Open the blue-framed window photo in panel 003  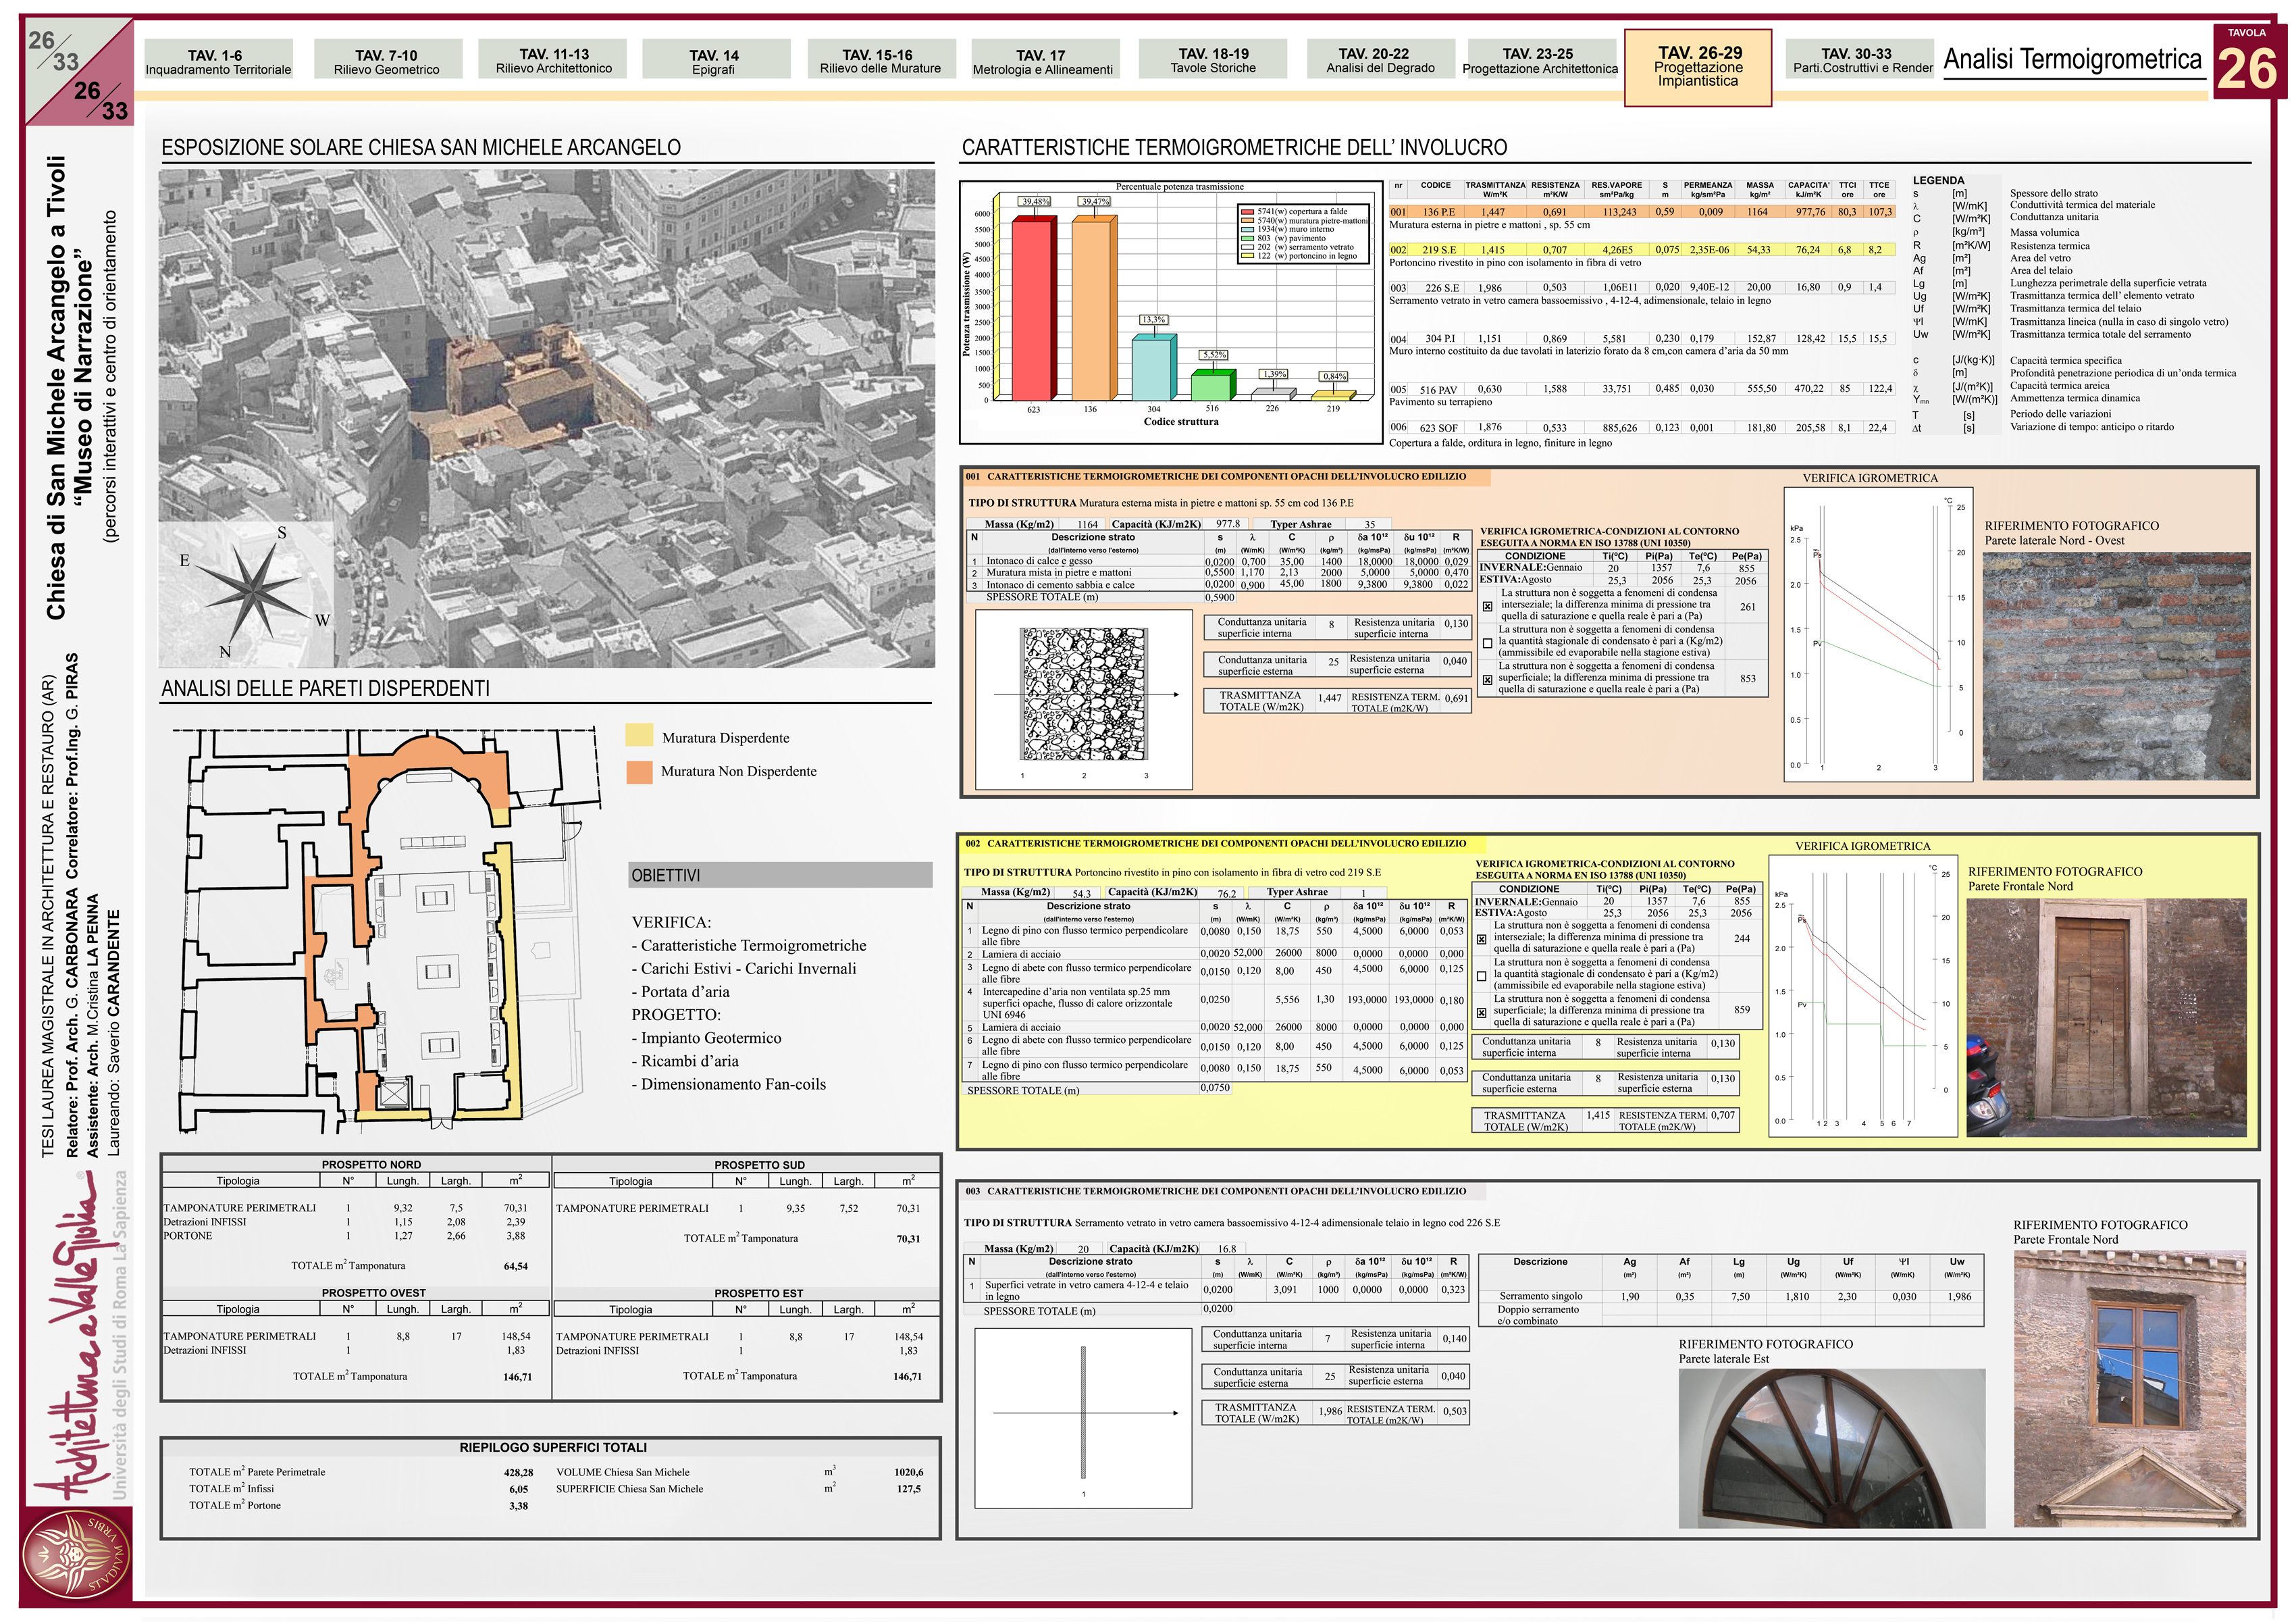pyautogui.click(x=2130, y=1388)
